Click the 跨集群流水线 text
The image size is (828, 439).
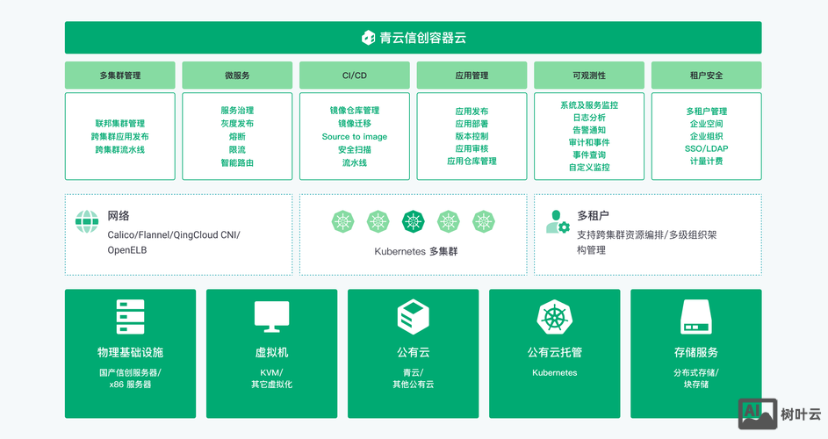point(120,149)
